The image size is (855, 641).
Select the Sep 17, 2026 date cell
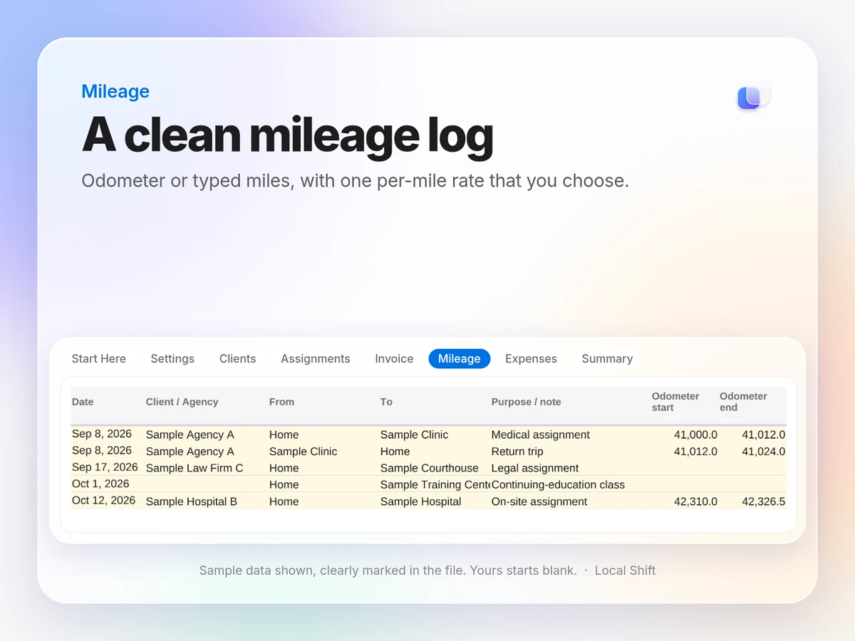(x=105, y=467)
